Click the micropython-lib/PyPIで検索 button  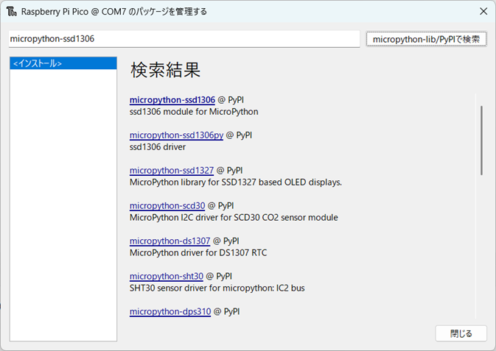[x=426, y=39]
